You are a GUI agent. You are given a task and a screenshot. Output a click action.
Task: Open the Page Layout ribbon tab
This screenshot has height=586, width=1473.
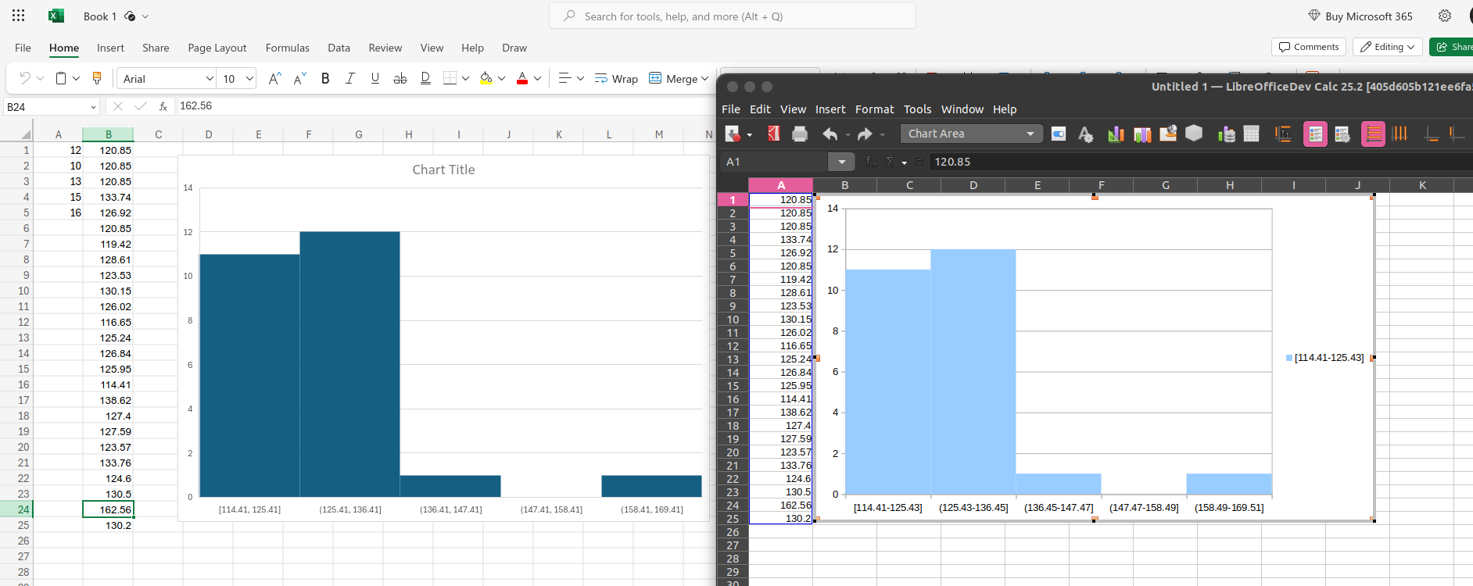coord(217,48)
